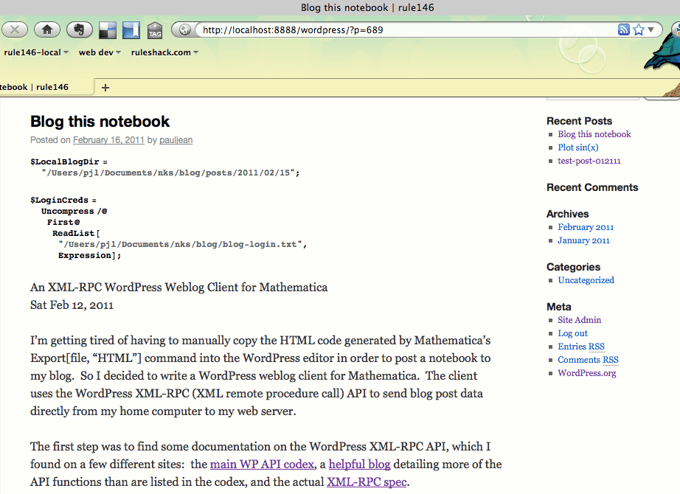
Task: Visit the WordPress.org link
Action: coord(587,373)
